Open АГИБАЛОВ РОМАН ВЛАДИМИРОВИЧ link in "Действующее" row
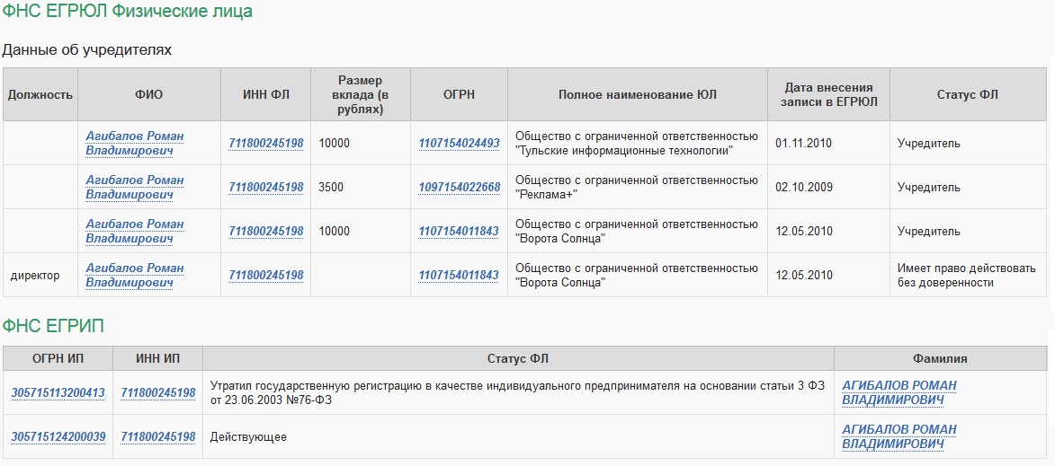The height and width of the screenshot is (466, 1055). pos(899,436)
